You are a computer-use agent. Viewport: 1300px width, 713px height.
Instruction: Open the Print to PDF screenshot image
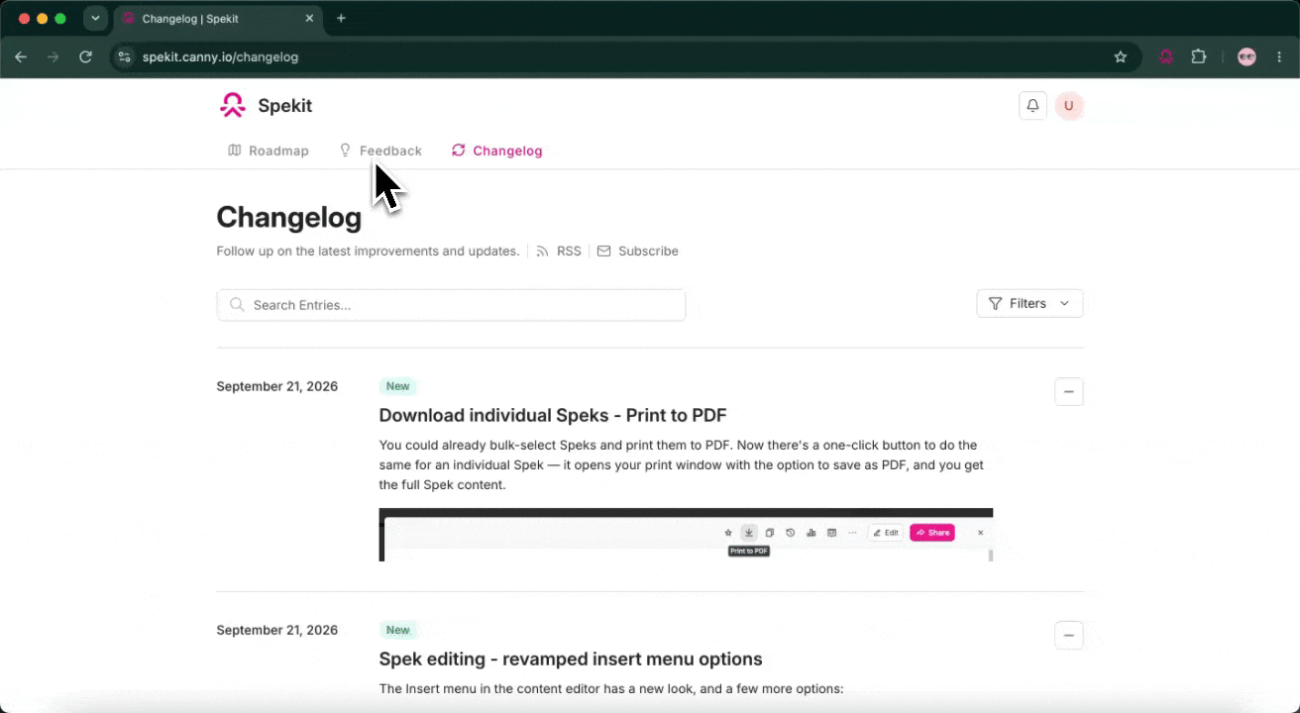686,535
